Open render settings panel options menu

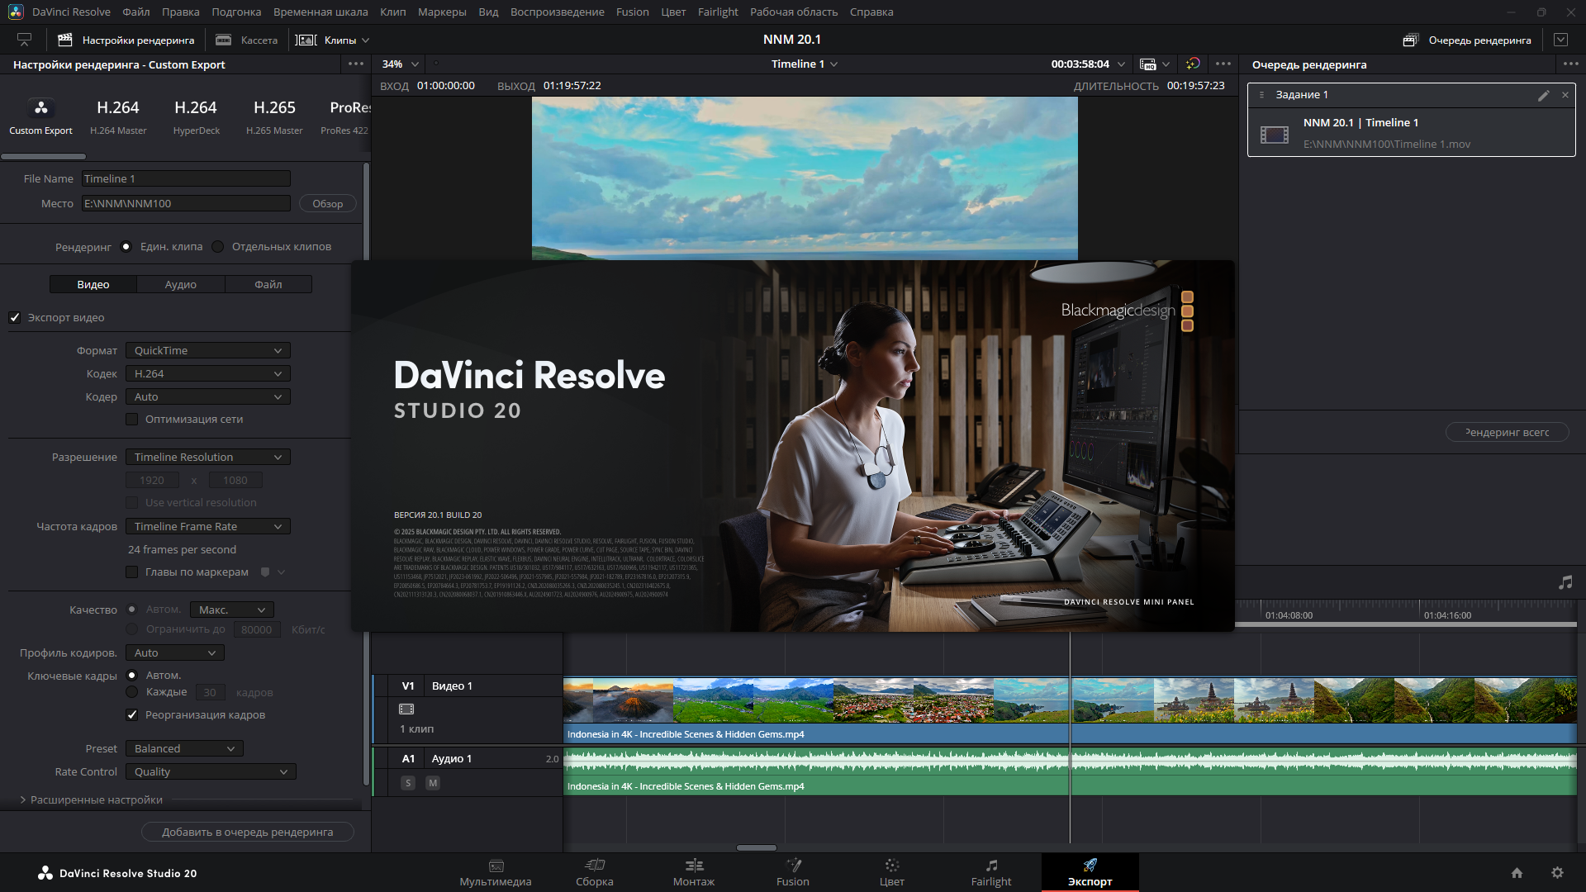click(356, 64)
